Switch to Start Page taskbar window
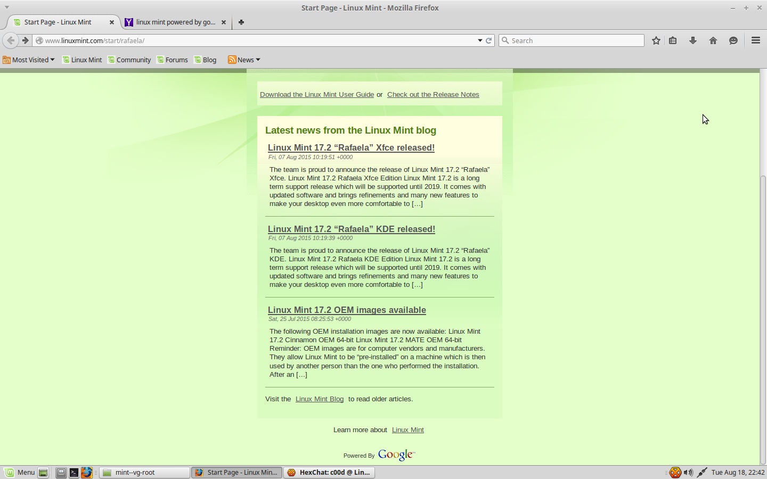This screenshot has height=479, width=767. [x=236, y=472]
